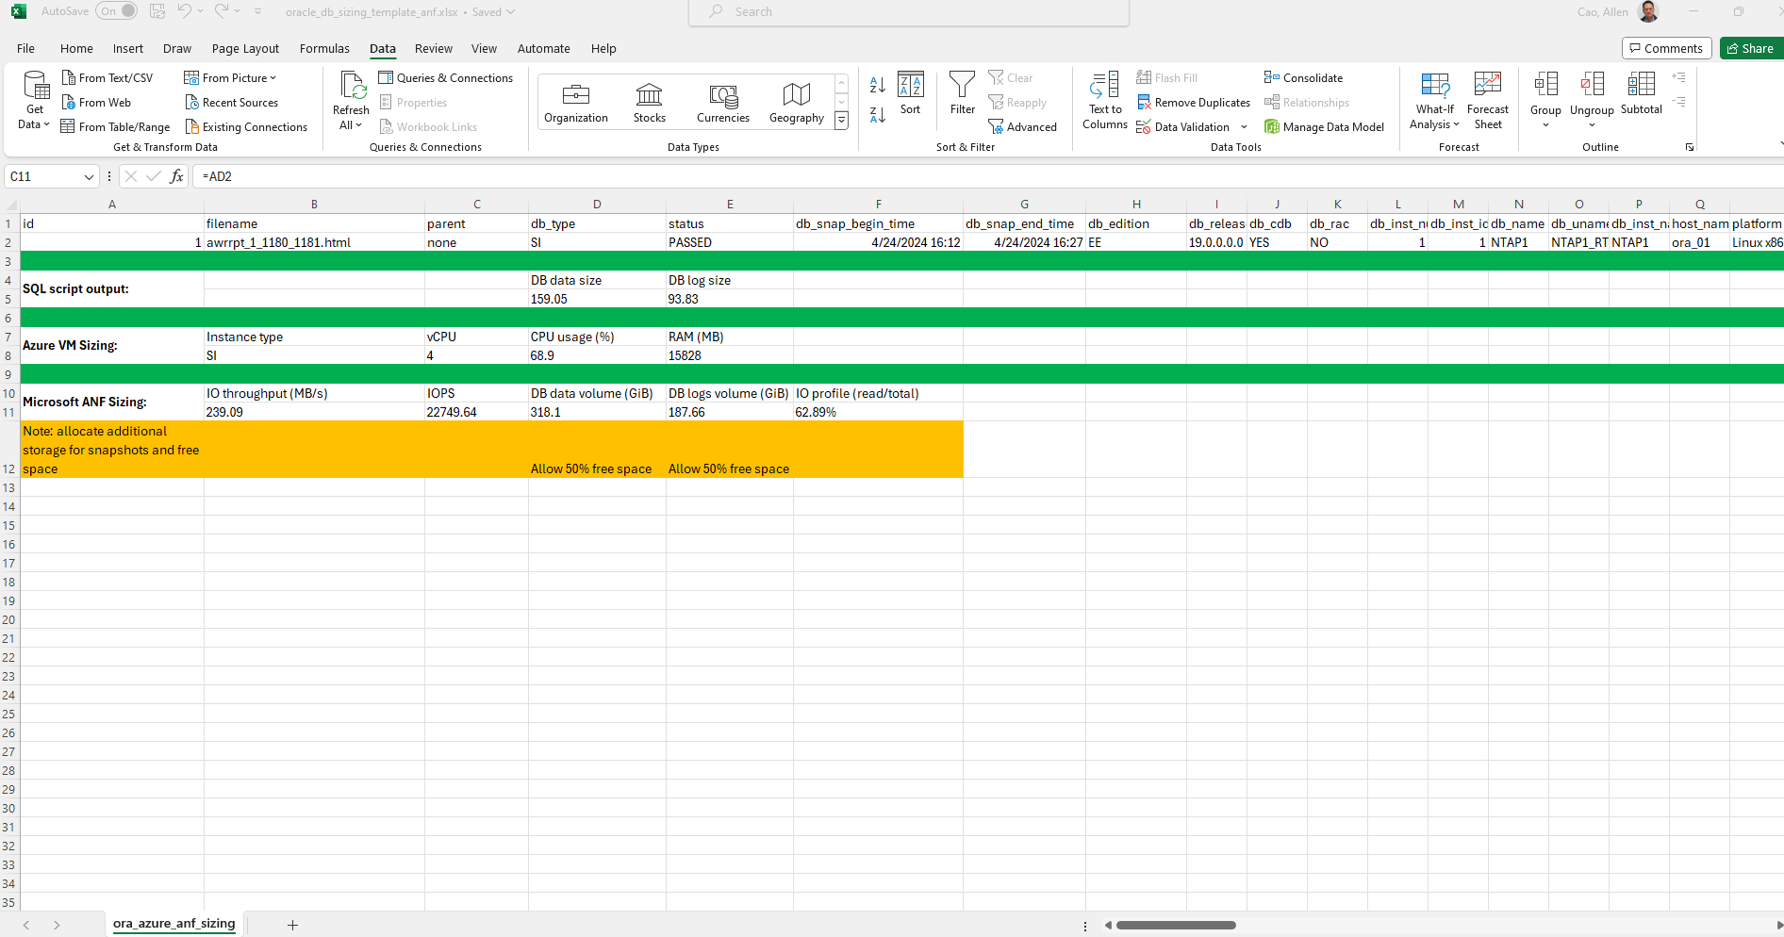
Task: Expand the What-If Analysis menu
Action: tap(1434, 100)
